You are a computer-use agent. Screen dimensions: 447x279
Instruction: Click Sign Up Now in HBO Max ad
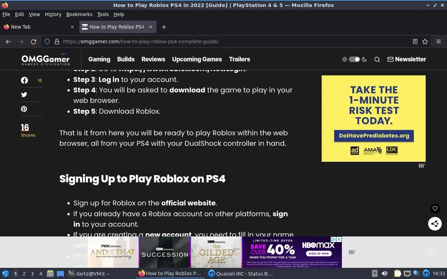pyautogui.click(x=319, y=254)
